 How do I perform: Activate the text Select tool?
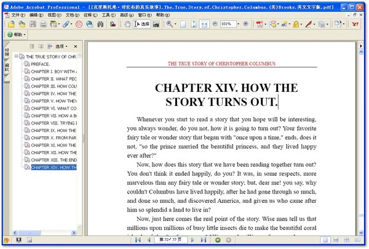(x=141, y=24)
